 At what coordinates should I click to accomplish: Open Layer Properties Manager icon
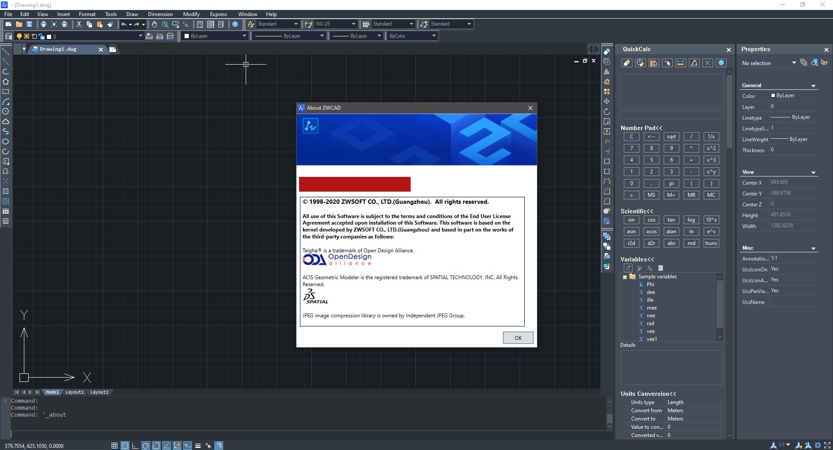[x=8, y=36]
